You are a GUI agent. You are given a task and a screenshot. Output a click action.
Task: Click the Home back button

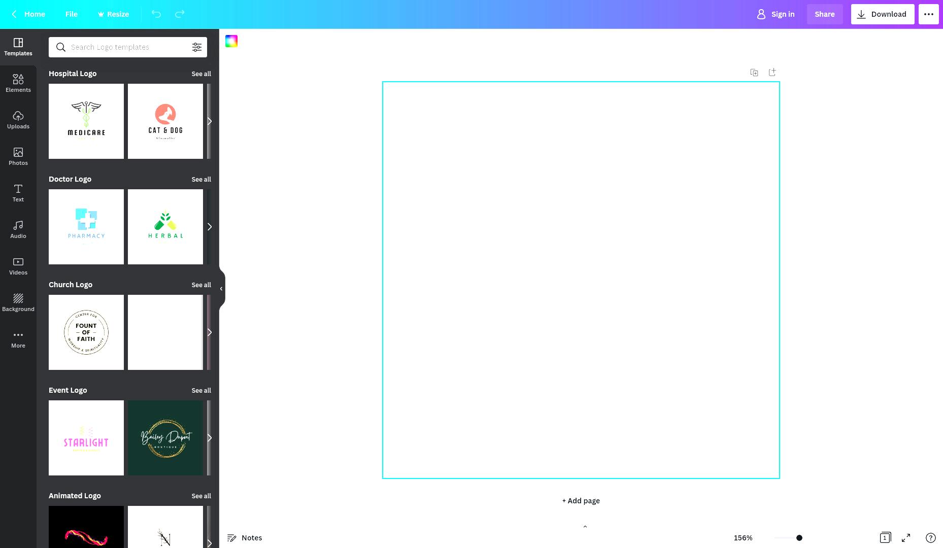(28, 14)
